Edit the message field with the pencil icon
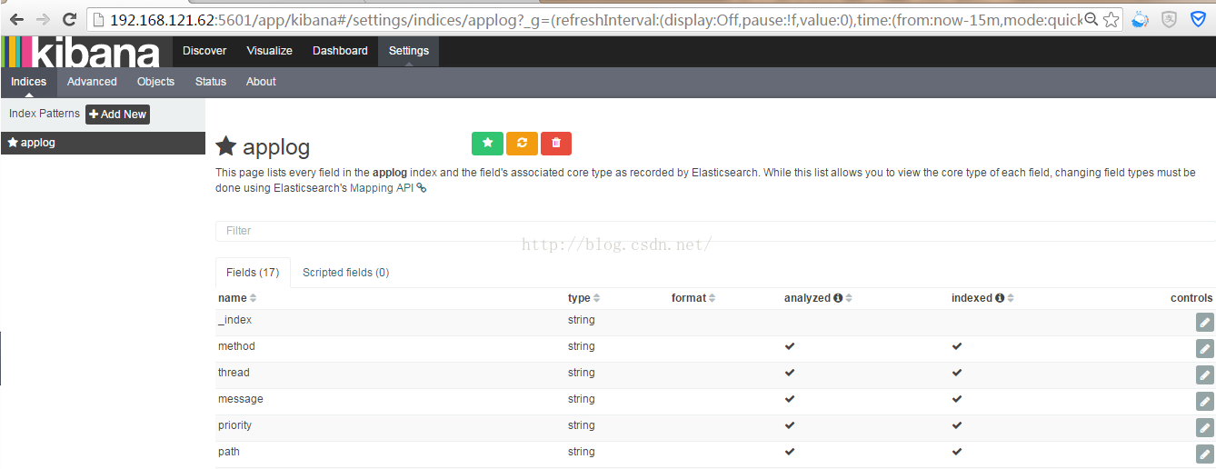The image size is (1216, 469). 1204,401
